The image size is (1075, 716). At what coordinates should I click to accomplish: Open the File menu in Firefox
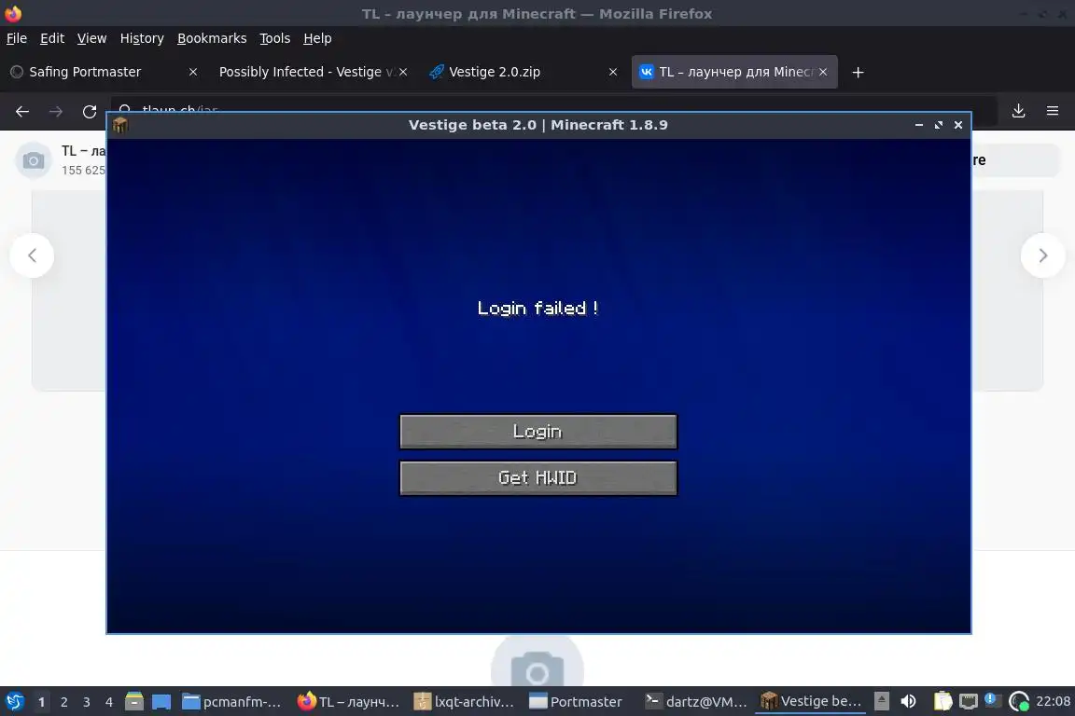[x=17, y=38]
